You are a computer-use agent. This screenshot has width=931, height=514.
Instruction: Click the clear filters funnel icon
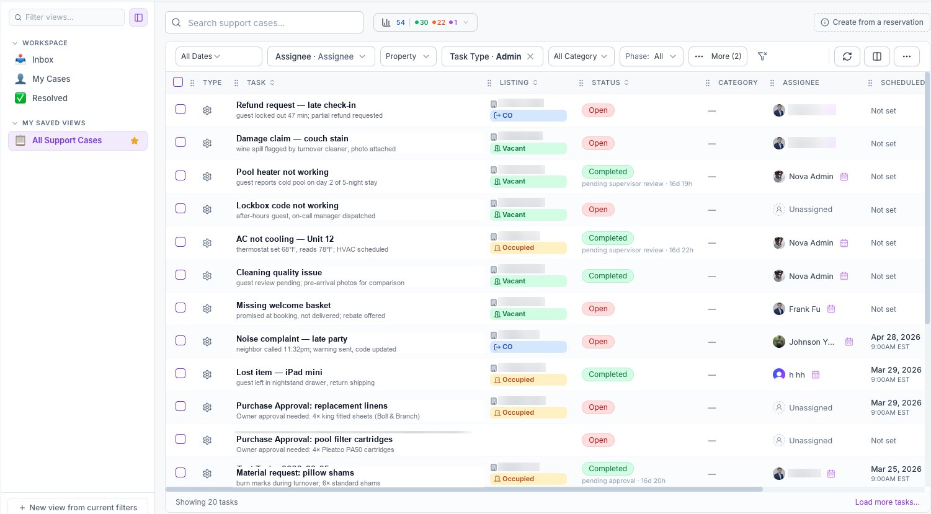tap(762, 56)
